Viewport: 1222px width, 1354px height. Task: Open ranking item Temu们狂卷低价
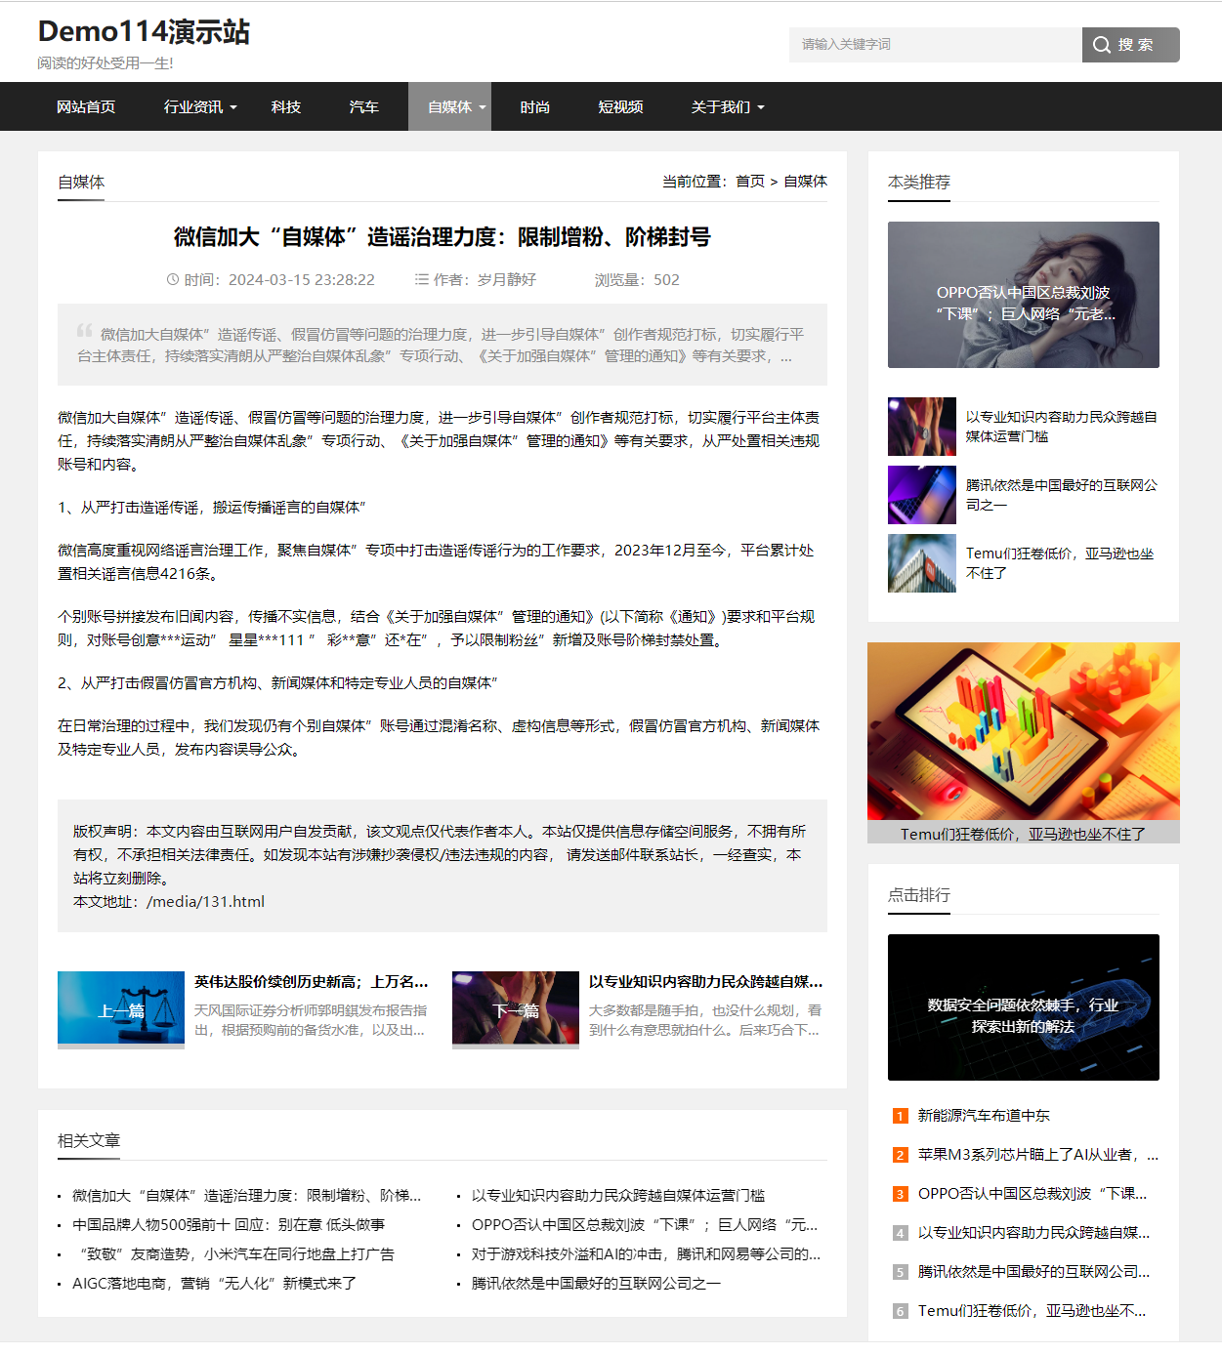[1032, 1311]
